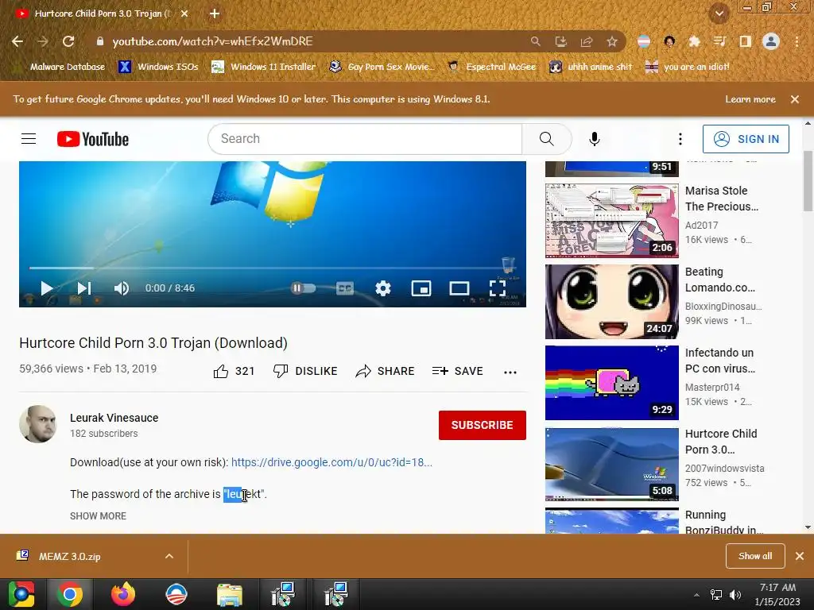This screenshot has width=814, height=610.
Task: Launch Firefox from the taskbar
Action: click(123, 594)
